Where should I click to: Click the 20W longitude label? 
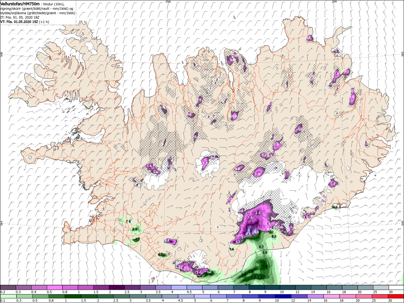point(168,2)
